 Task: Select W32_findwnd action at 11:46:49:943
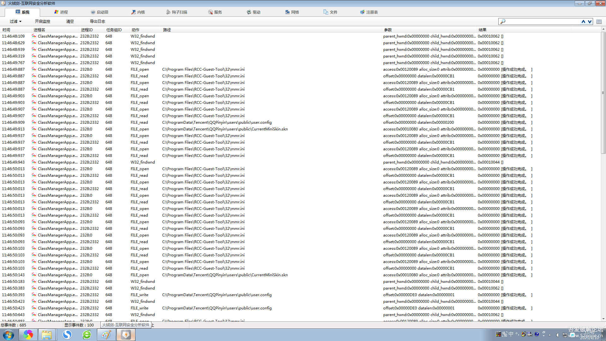143,162
